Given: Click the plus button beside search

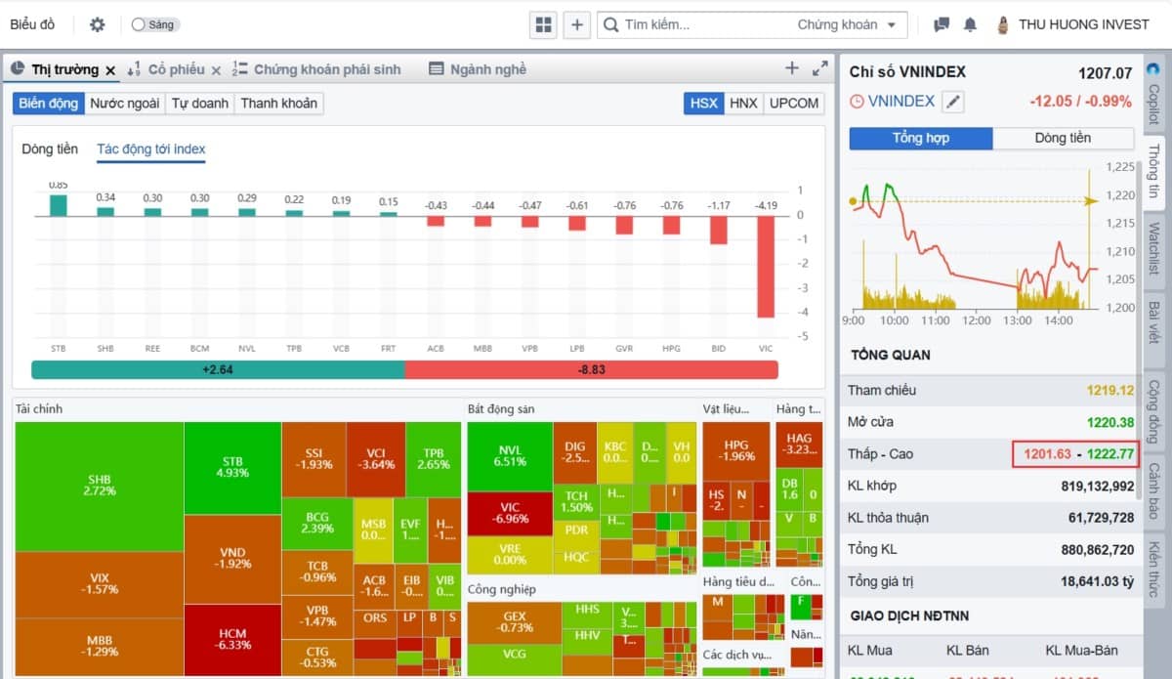Looking at the screenshot, I should point(577,24).
